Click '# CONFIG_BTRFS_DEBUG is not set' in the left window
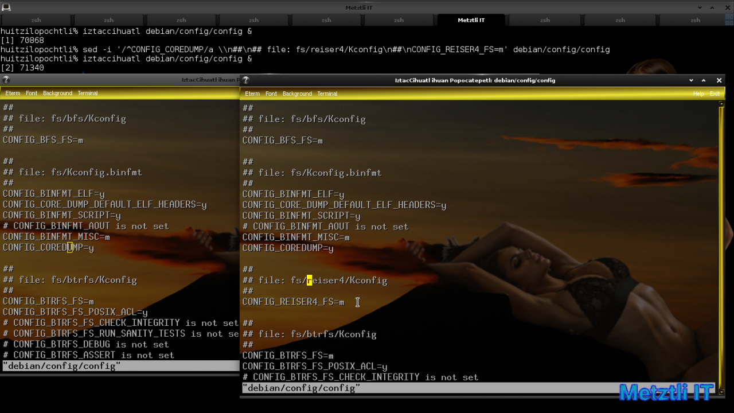The height and width of the screenshot is (413, 734). (x=85, y=344)
